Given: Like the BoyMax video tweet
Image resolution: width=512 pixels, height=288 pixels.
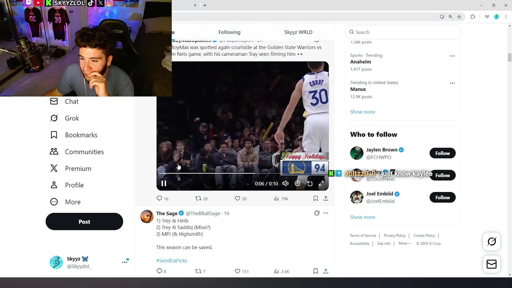Looking at the screenshot, I should [241, 198].
